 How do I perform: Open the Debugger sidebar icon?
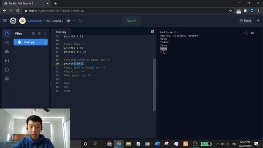tap(7, 60)
